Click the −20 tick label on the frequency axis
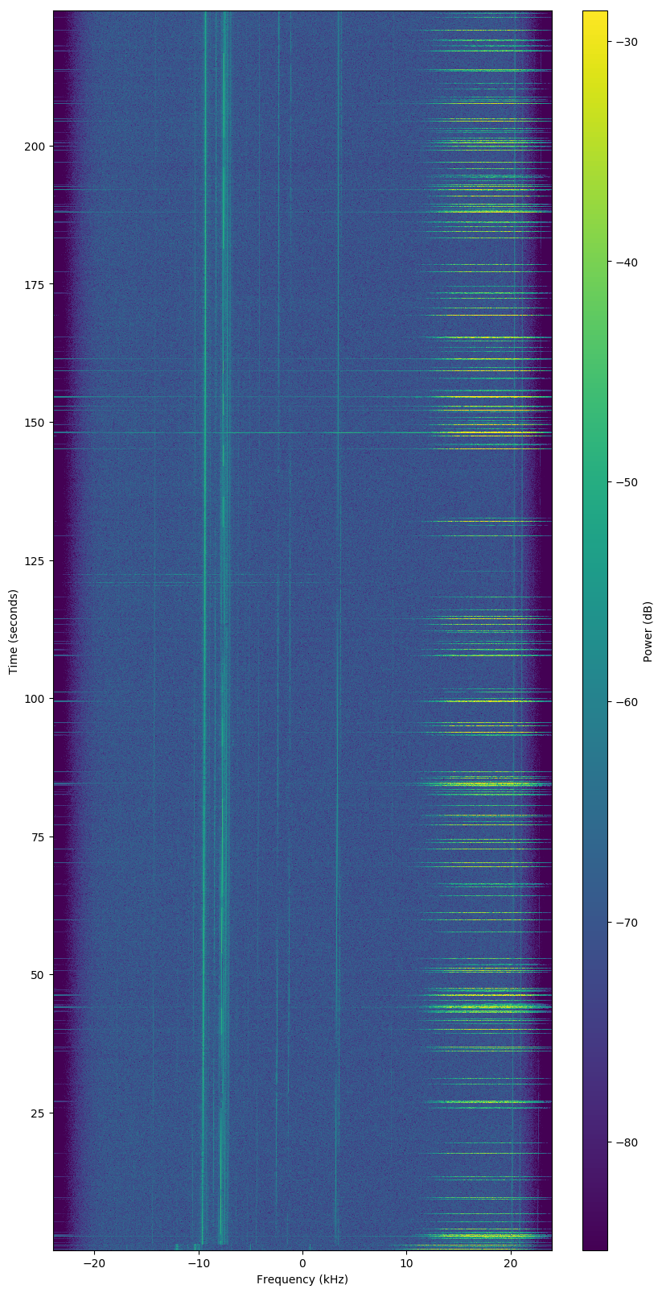 pos(94,1263)
